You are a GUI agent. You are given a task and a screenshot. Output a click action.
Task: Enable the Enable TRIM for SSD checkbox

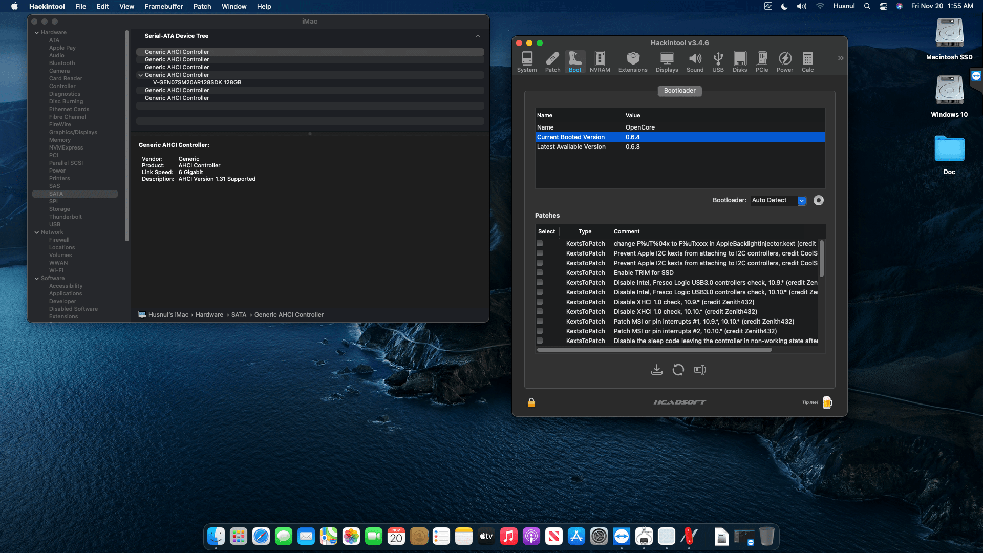coord(540,272)
